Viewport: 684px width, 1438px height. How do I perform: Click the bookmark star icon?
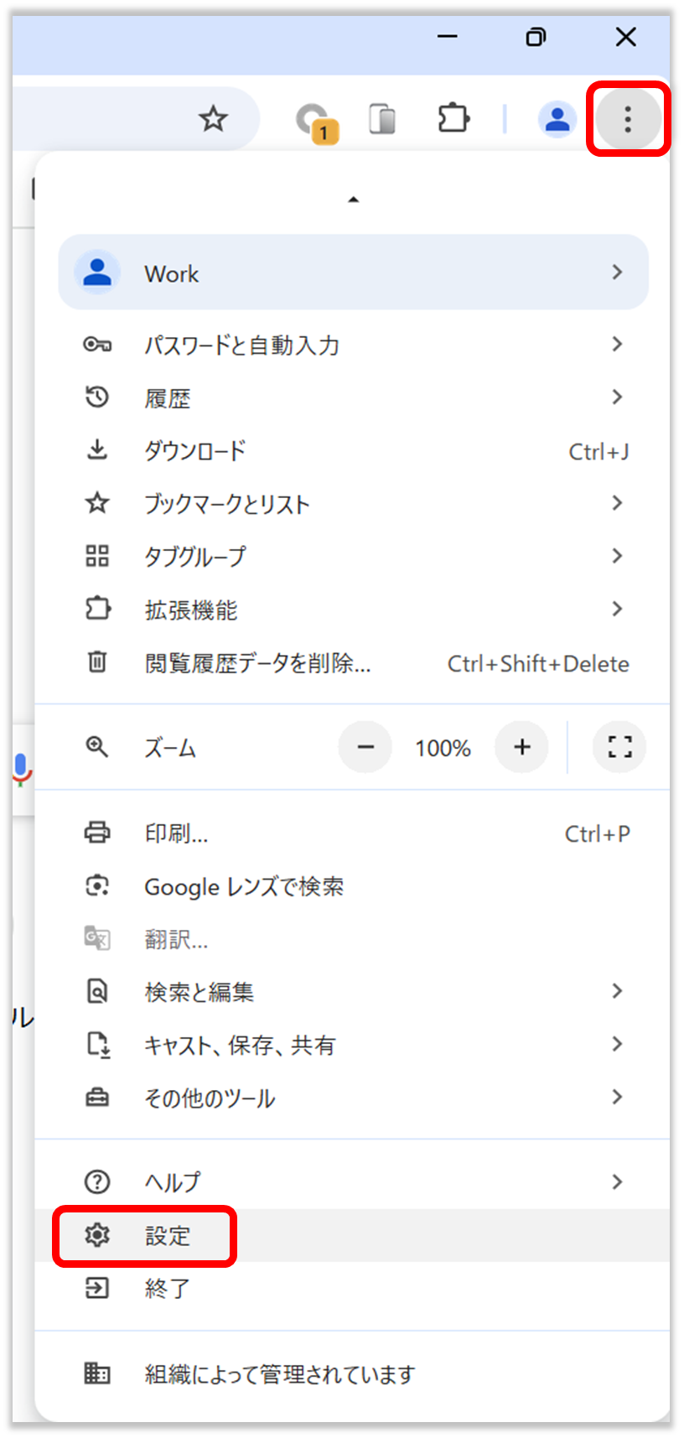point(213,119)
